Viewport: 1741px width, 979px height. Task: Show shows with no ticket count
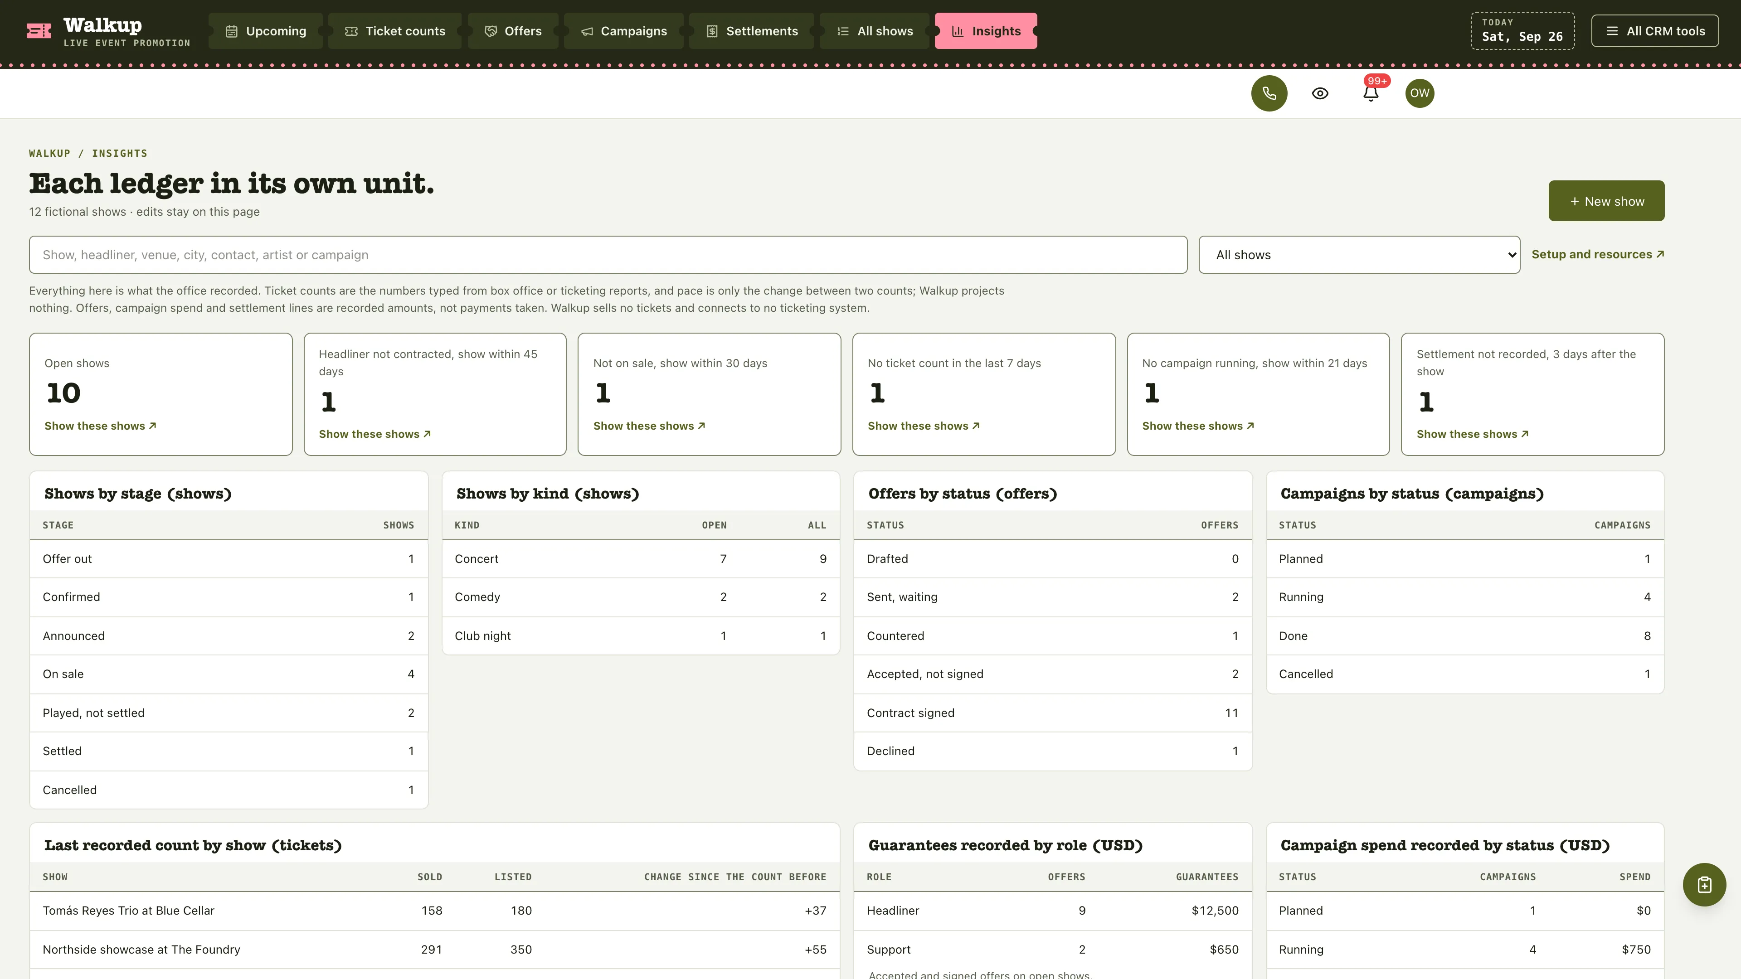pos(923,426)
